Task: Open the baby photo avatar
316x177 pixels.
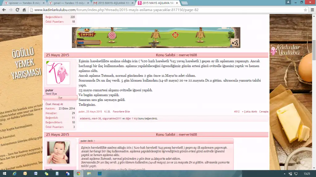Action: coord(58,153)
